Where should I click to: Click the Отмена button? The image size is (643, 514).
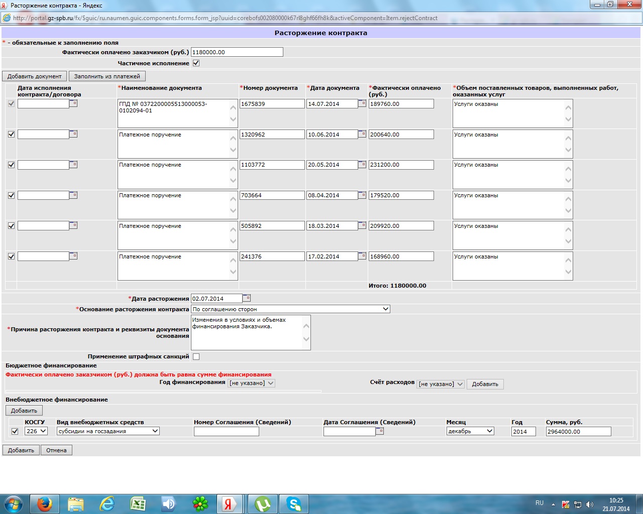tap(56, 450)
